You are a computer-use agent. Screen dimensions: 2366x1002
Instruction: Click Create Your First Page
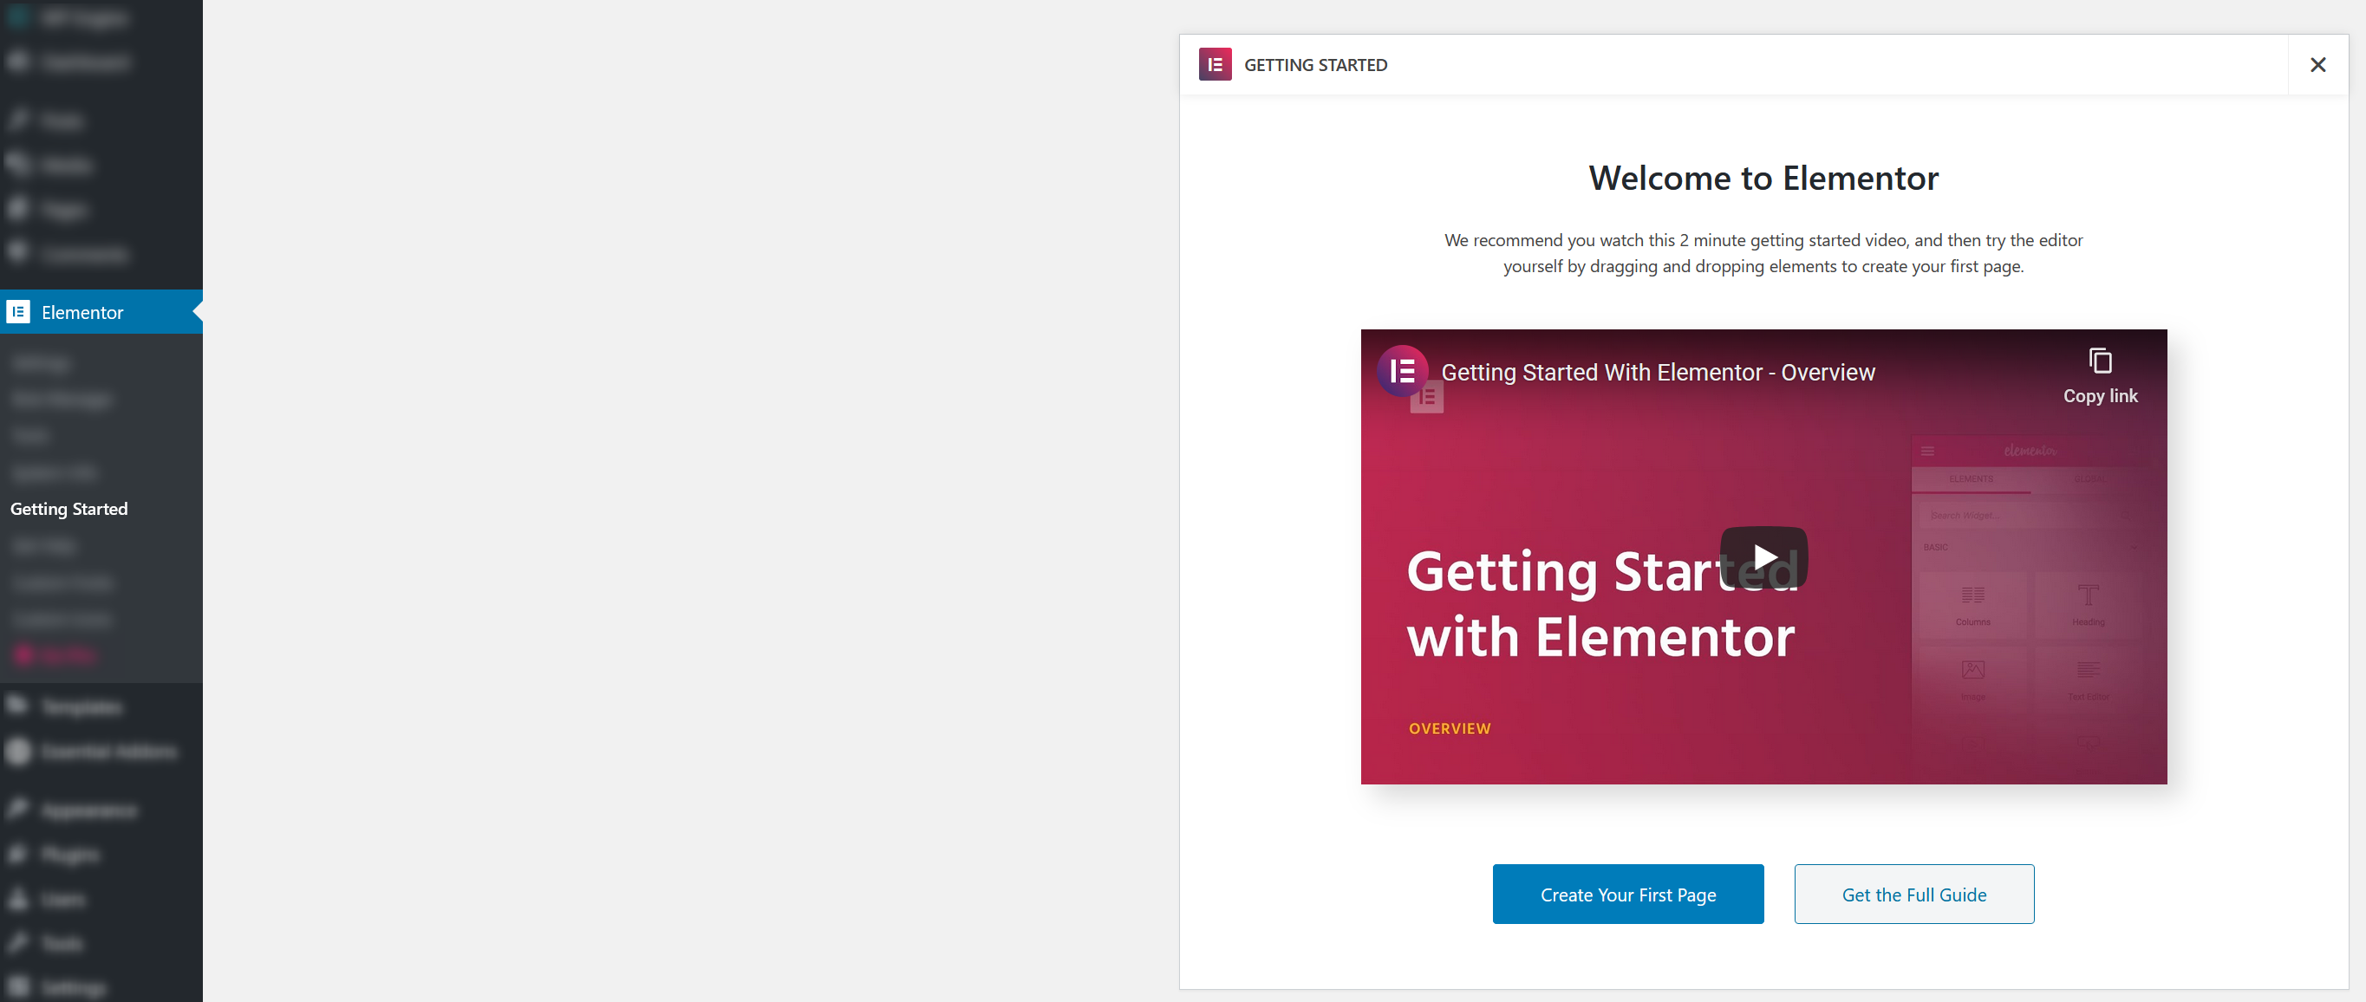pos(1627,894)
